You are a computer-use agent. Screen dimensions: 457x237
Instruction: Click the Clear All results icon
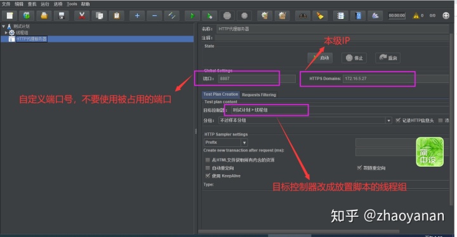tap(282, 16)
